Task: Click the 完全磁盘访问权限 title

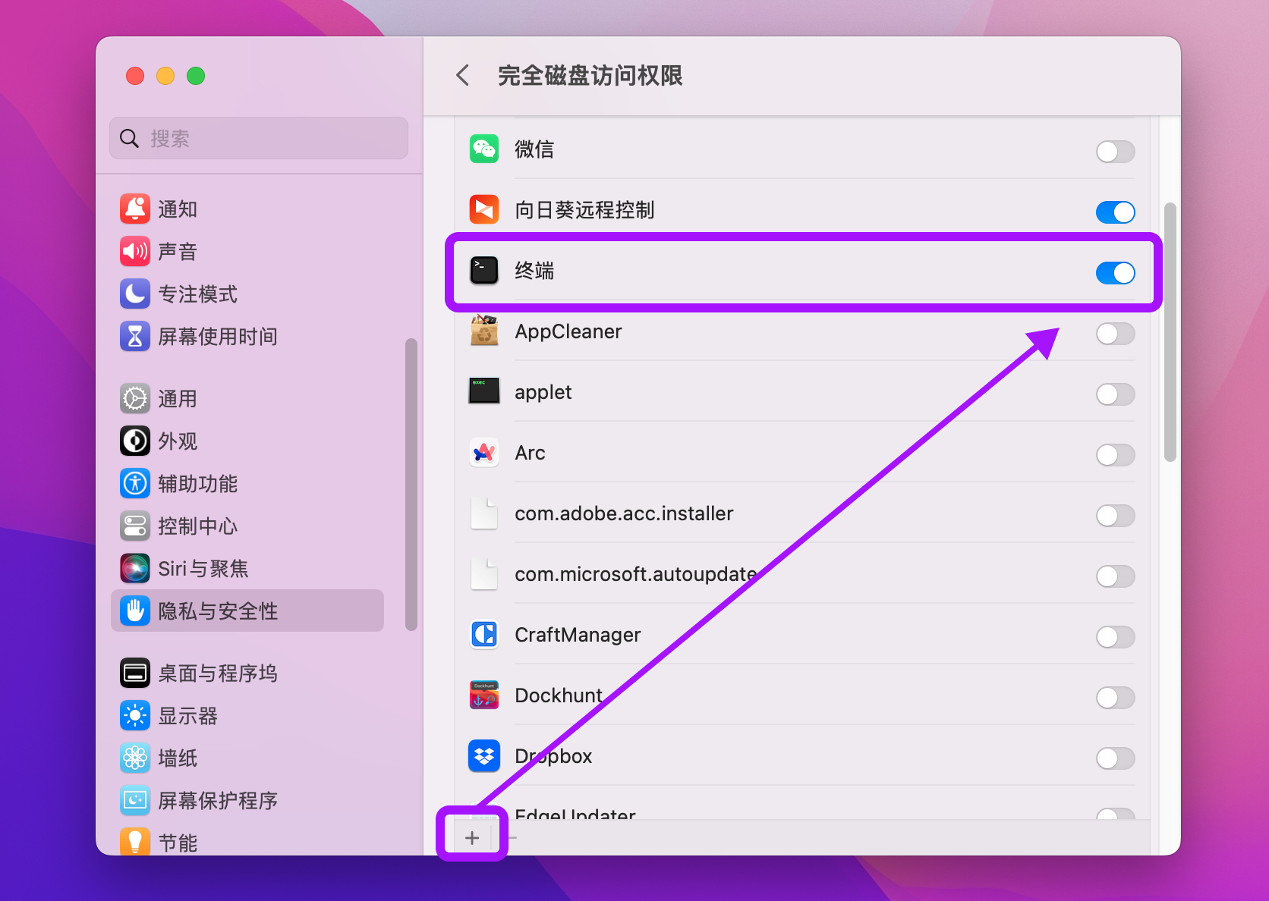Action: (x=590, y=76)
